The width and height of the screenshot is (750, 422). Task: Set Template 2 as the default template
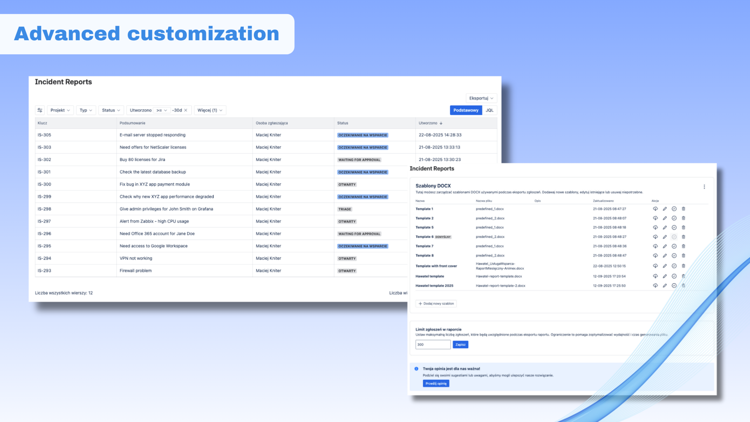674,218
